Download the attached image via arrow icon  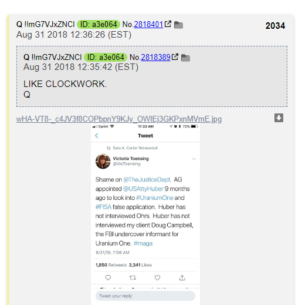tap(279, 118)
